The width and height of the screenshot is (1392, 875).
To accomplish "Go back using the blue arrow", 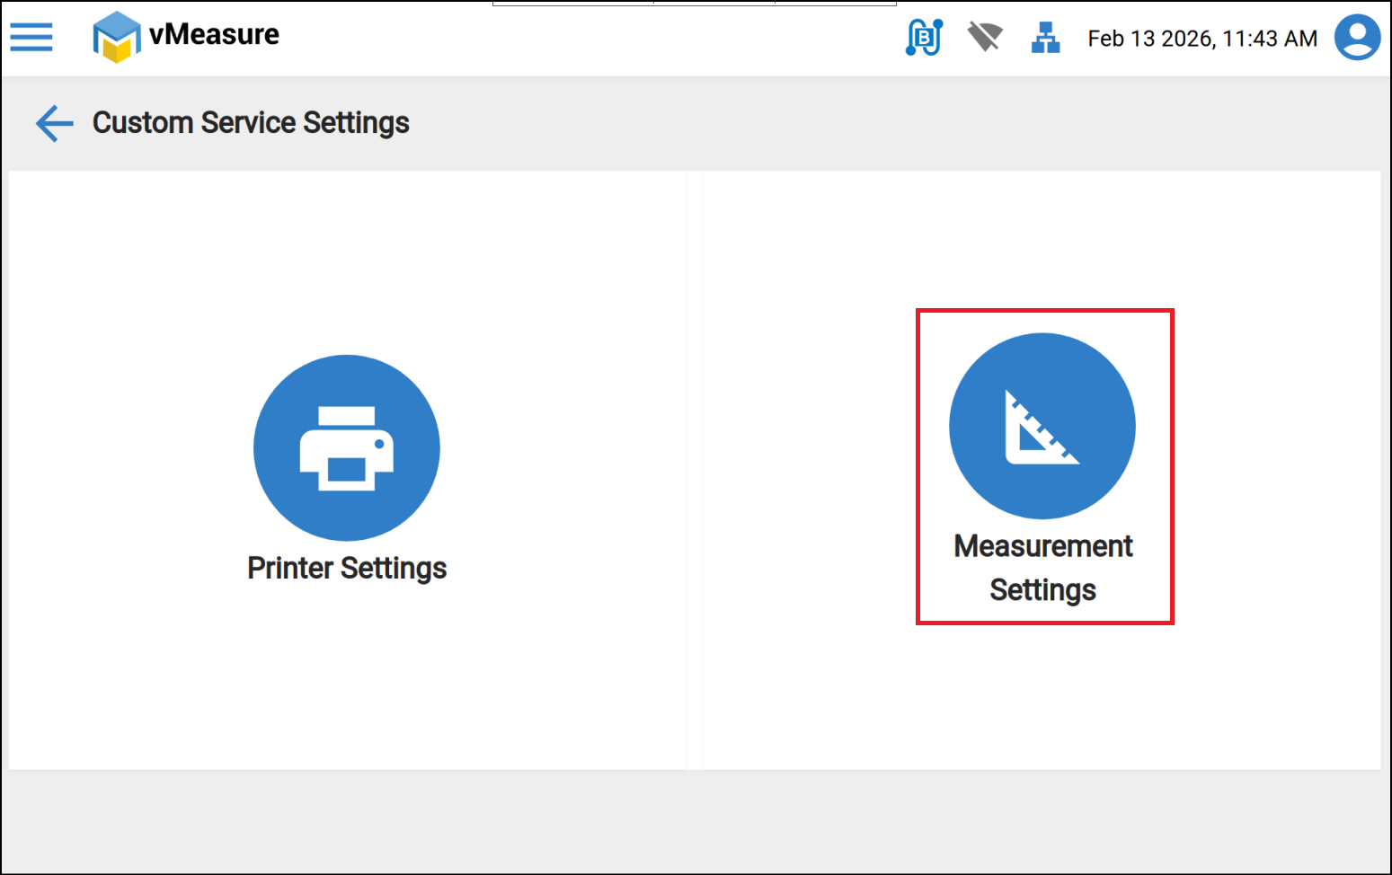I will coord(54,123).
